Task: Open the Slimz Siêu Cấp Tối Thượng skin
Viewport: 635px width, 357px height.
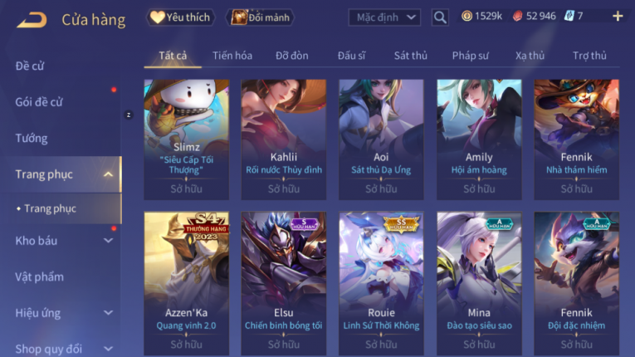Action: 186,139
